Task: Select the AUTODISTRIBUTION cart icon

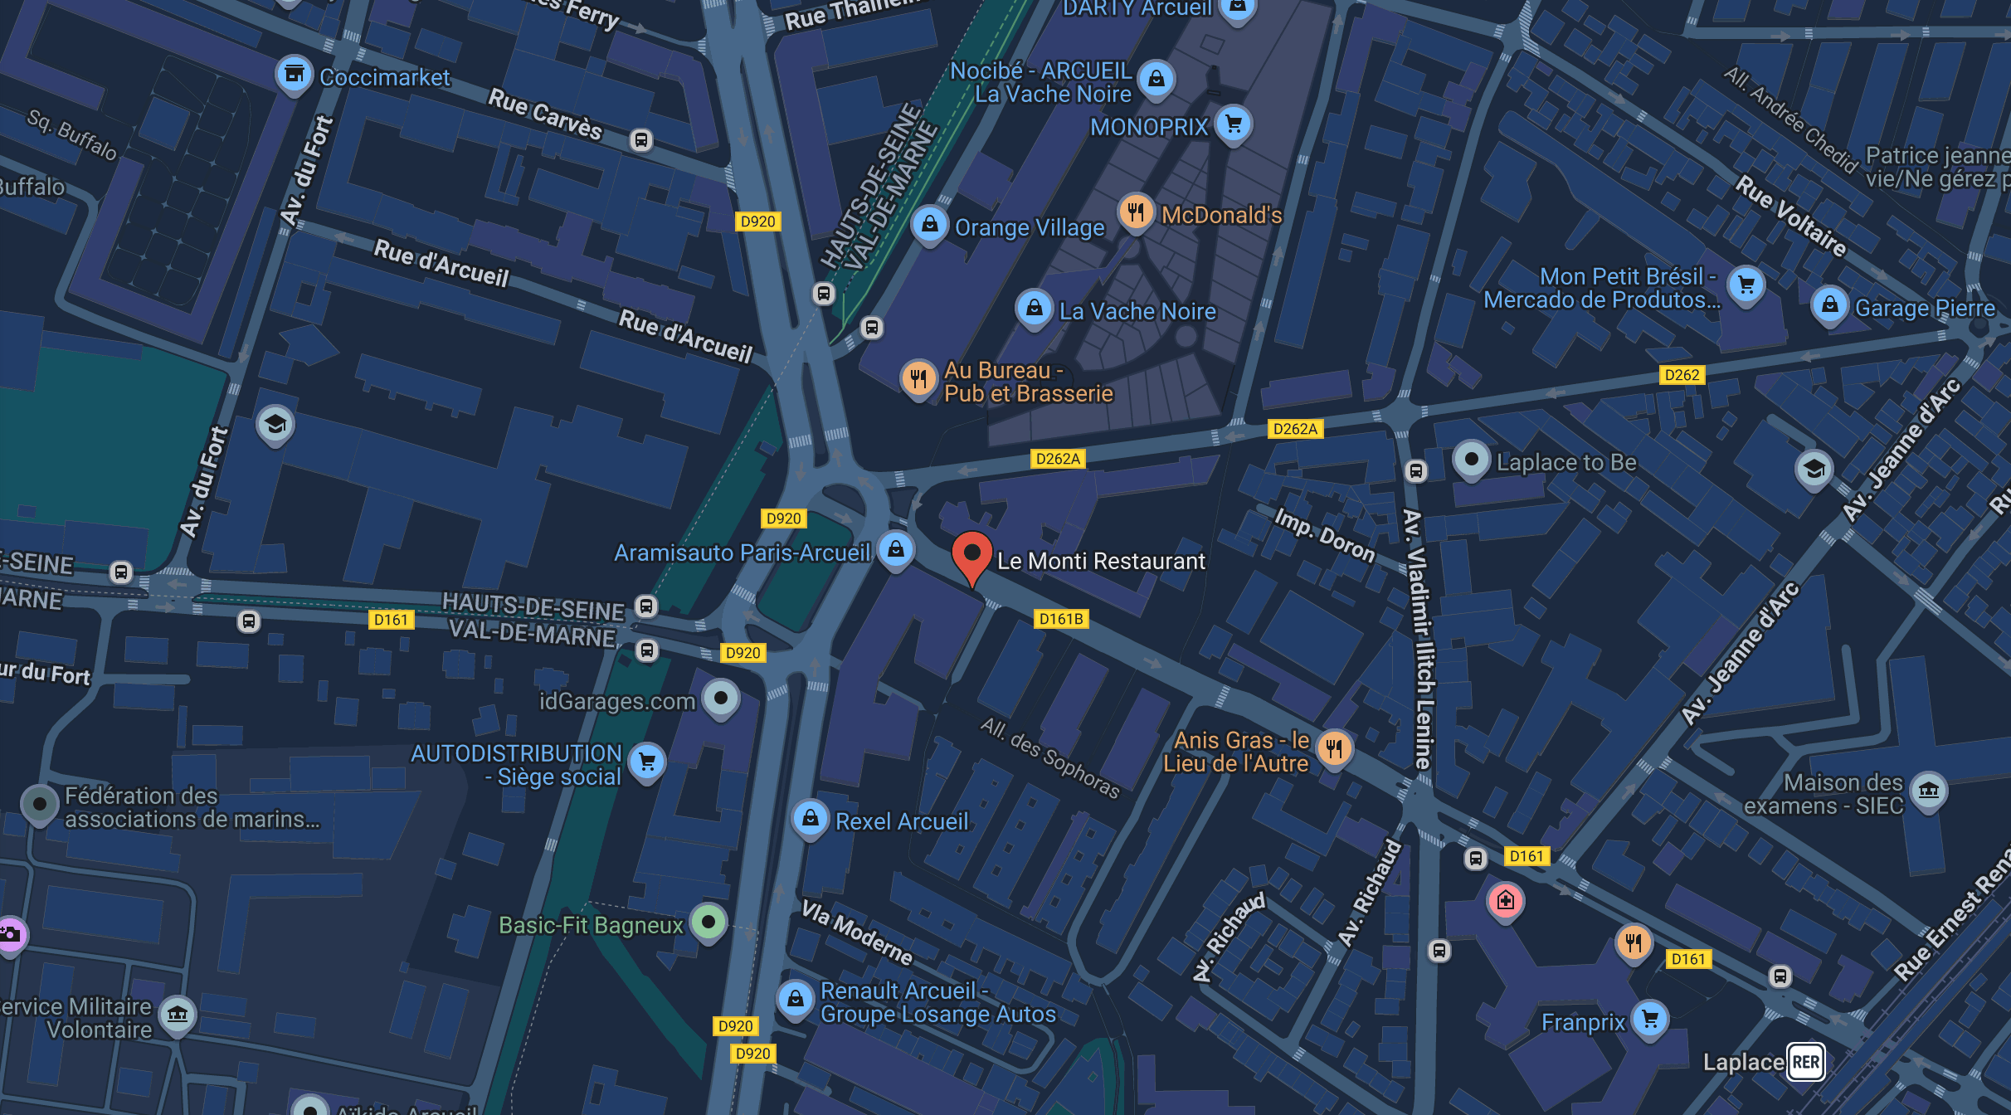Action: click(x=647, y=762)
